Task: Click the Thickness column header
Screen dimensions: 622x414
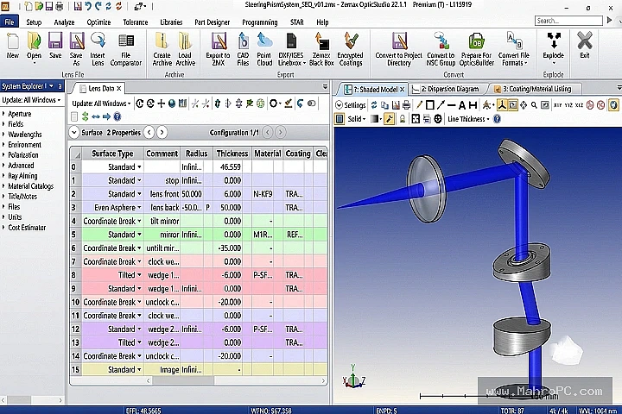Action: click(232, 154)
